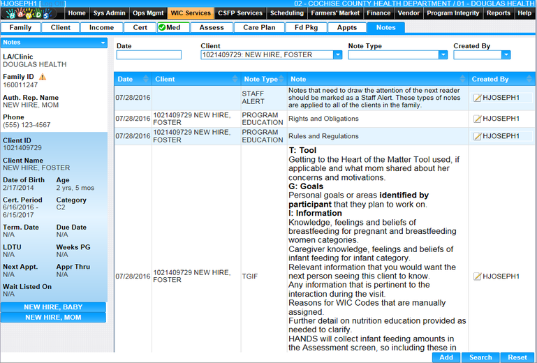The height and width of the screenshot is (363, 537).
Task: Click edit icon on TGIF note row
Action: coord(477,276)
